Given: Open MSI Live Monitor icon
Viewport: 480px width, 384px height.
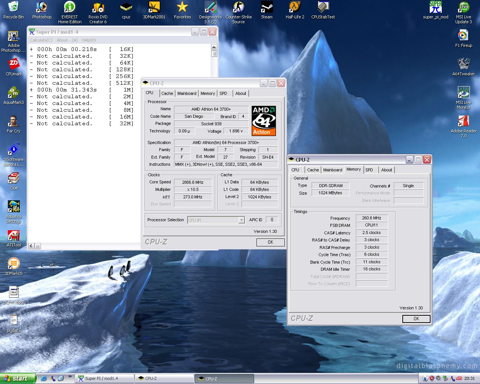Looking at the screenshot, I should (463, 98).
